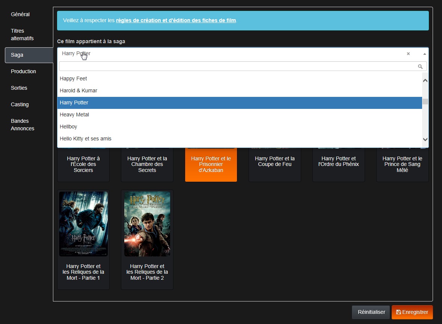Screen dimensions: 442x324
Task: Pick Hellboy in the saga list
Action: 240,127
